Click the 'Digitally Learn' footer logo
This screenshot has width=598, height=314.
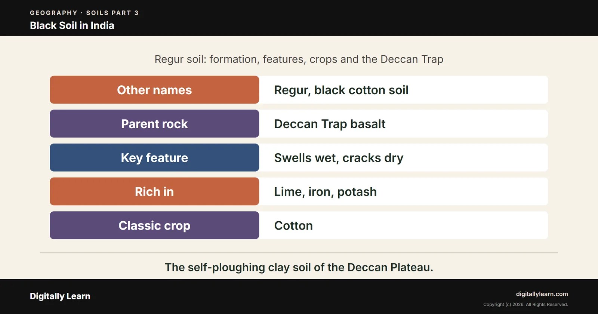(60, 296)
